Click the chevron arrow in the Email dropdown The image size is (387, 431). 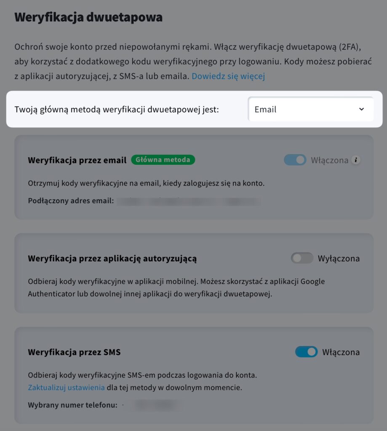[361, 109]
